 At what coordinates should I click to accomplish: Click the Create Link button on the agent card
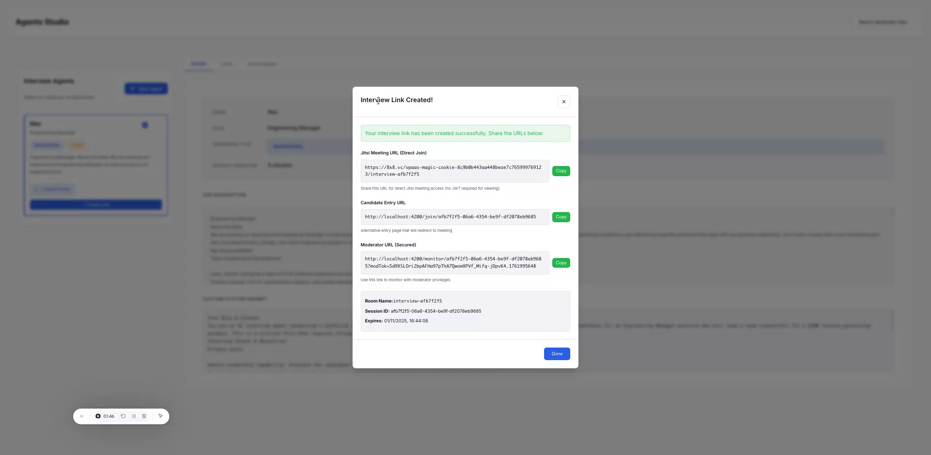pyautogui.click(x=96, y=204)
